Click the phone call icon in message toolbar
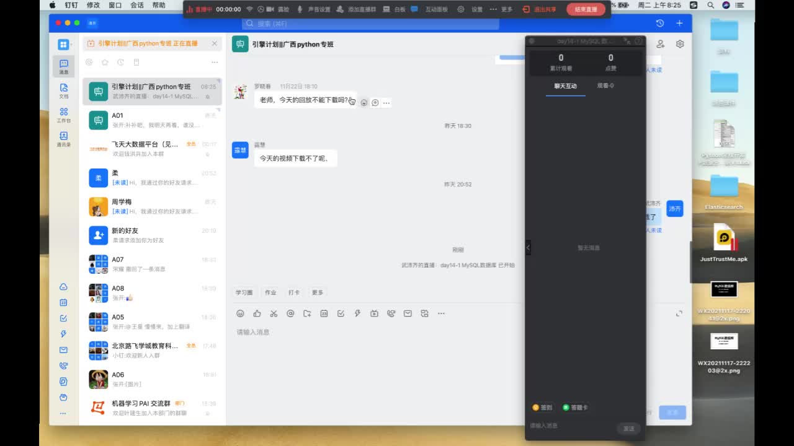Image resolution: width=794 pixels, height=446 pixels. tap(391, 313)
